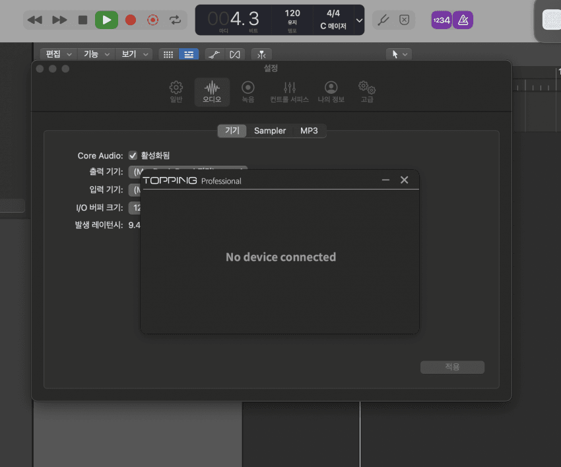Viewport: 561px width, 467px height.
Task: Open the tuner icon
Action: tap(382, 20)
